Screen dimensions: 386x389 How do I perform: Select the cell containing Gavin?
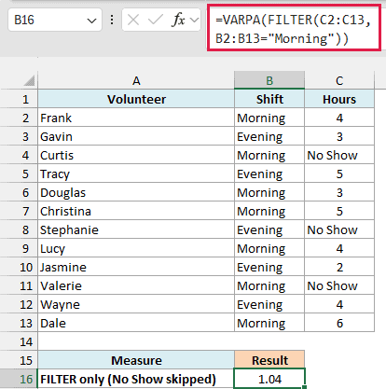136,136
